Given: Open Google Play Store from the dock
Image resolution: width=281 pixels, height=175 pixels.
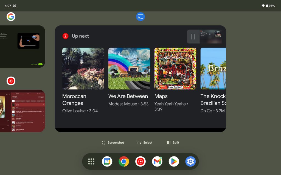Looking at the screenshot, I should pyautogui.click(x=174, y=162).
